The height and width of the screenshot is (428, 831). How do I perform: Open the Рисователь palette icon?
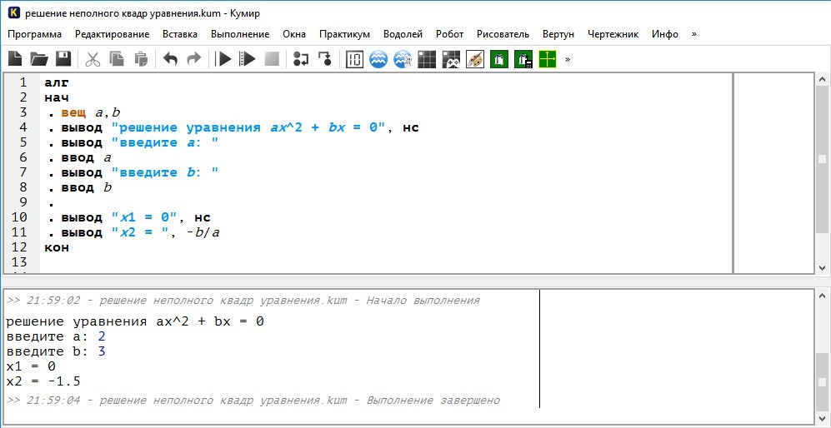475,59
